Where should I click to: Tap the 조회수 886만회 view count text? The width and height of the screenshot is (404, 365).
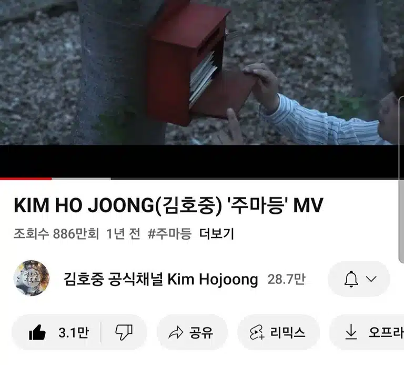(x=56, y=234)
